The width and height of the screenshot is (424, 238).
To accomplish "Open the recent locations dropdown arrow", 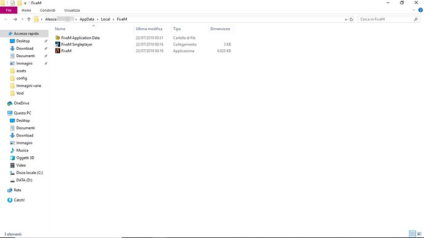I will (22, 19).
